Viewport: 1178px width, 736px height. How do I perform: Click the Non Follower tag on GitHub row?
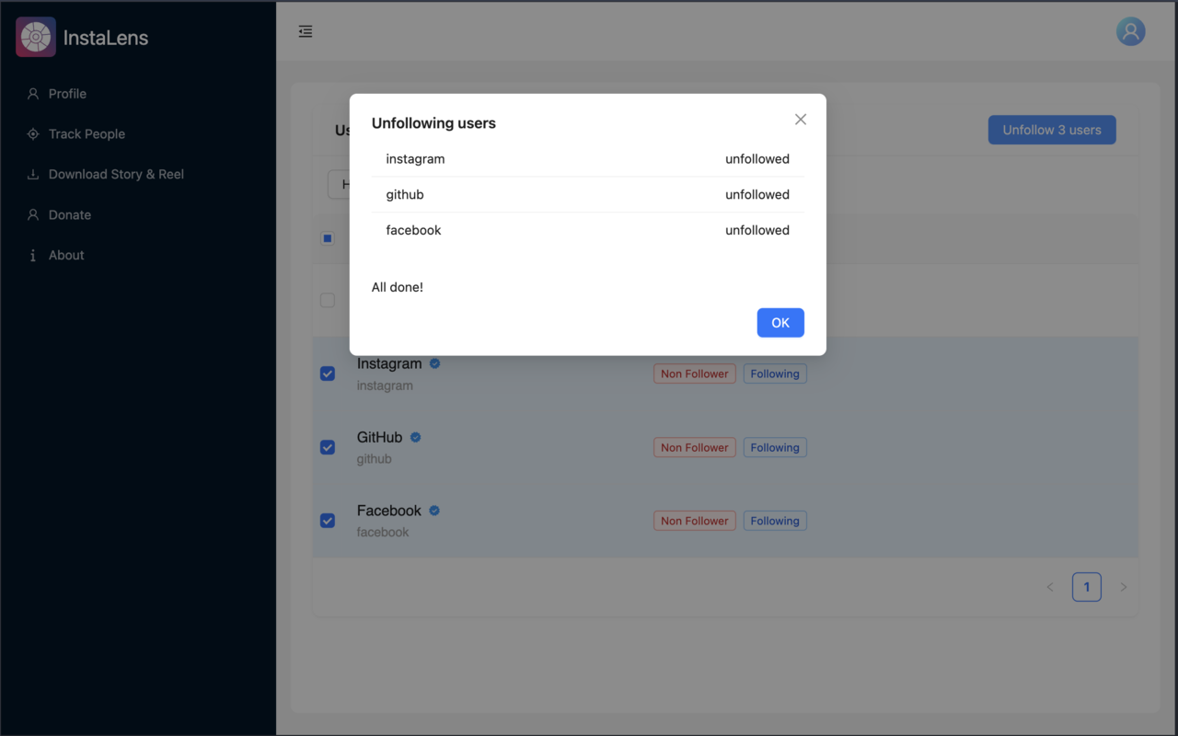695,447
